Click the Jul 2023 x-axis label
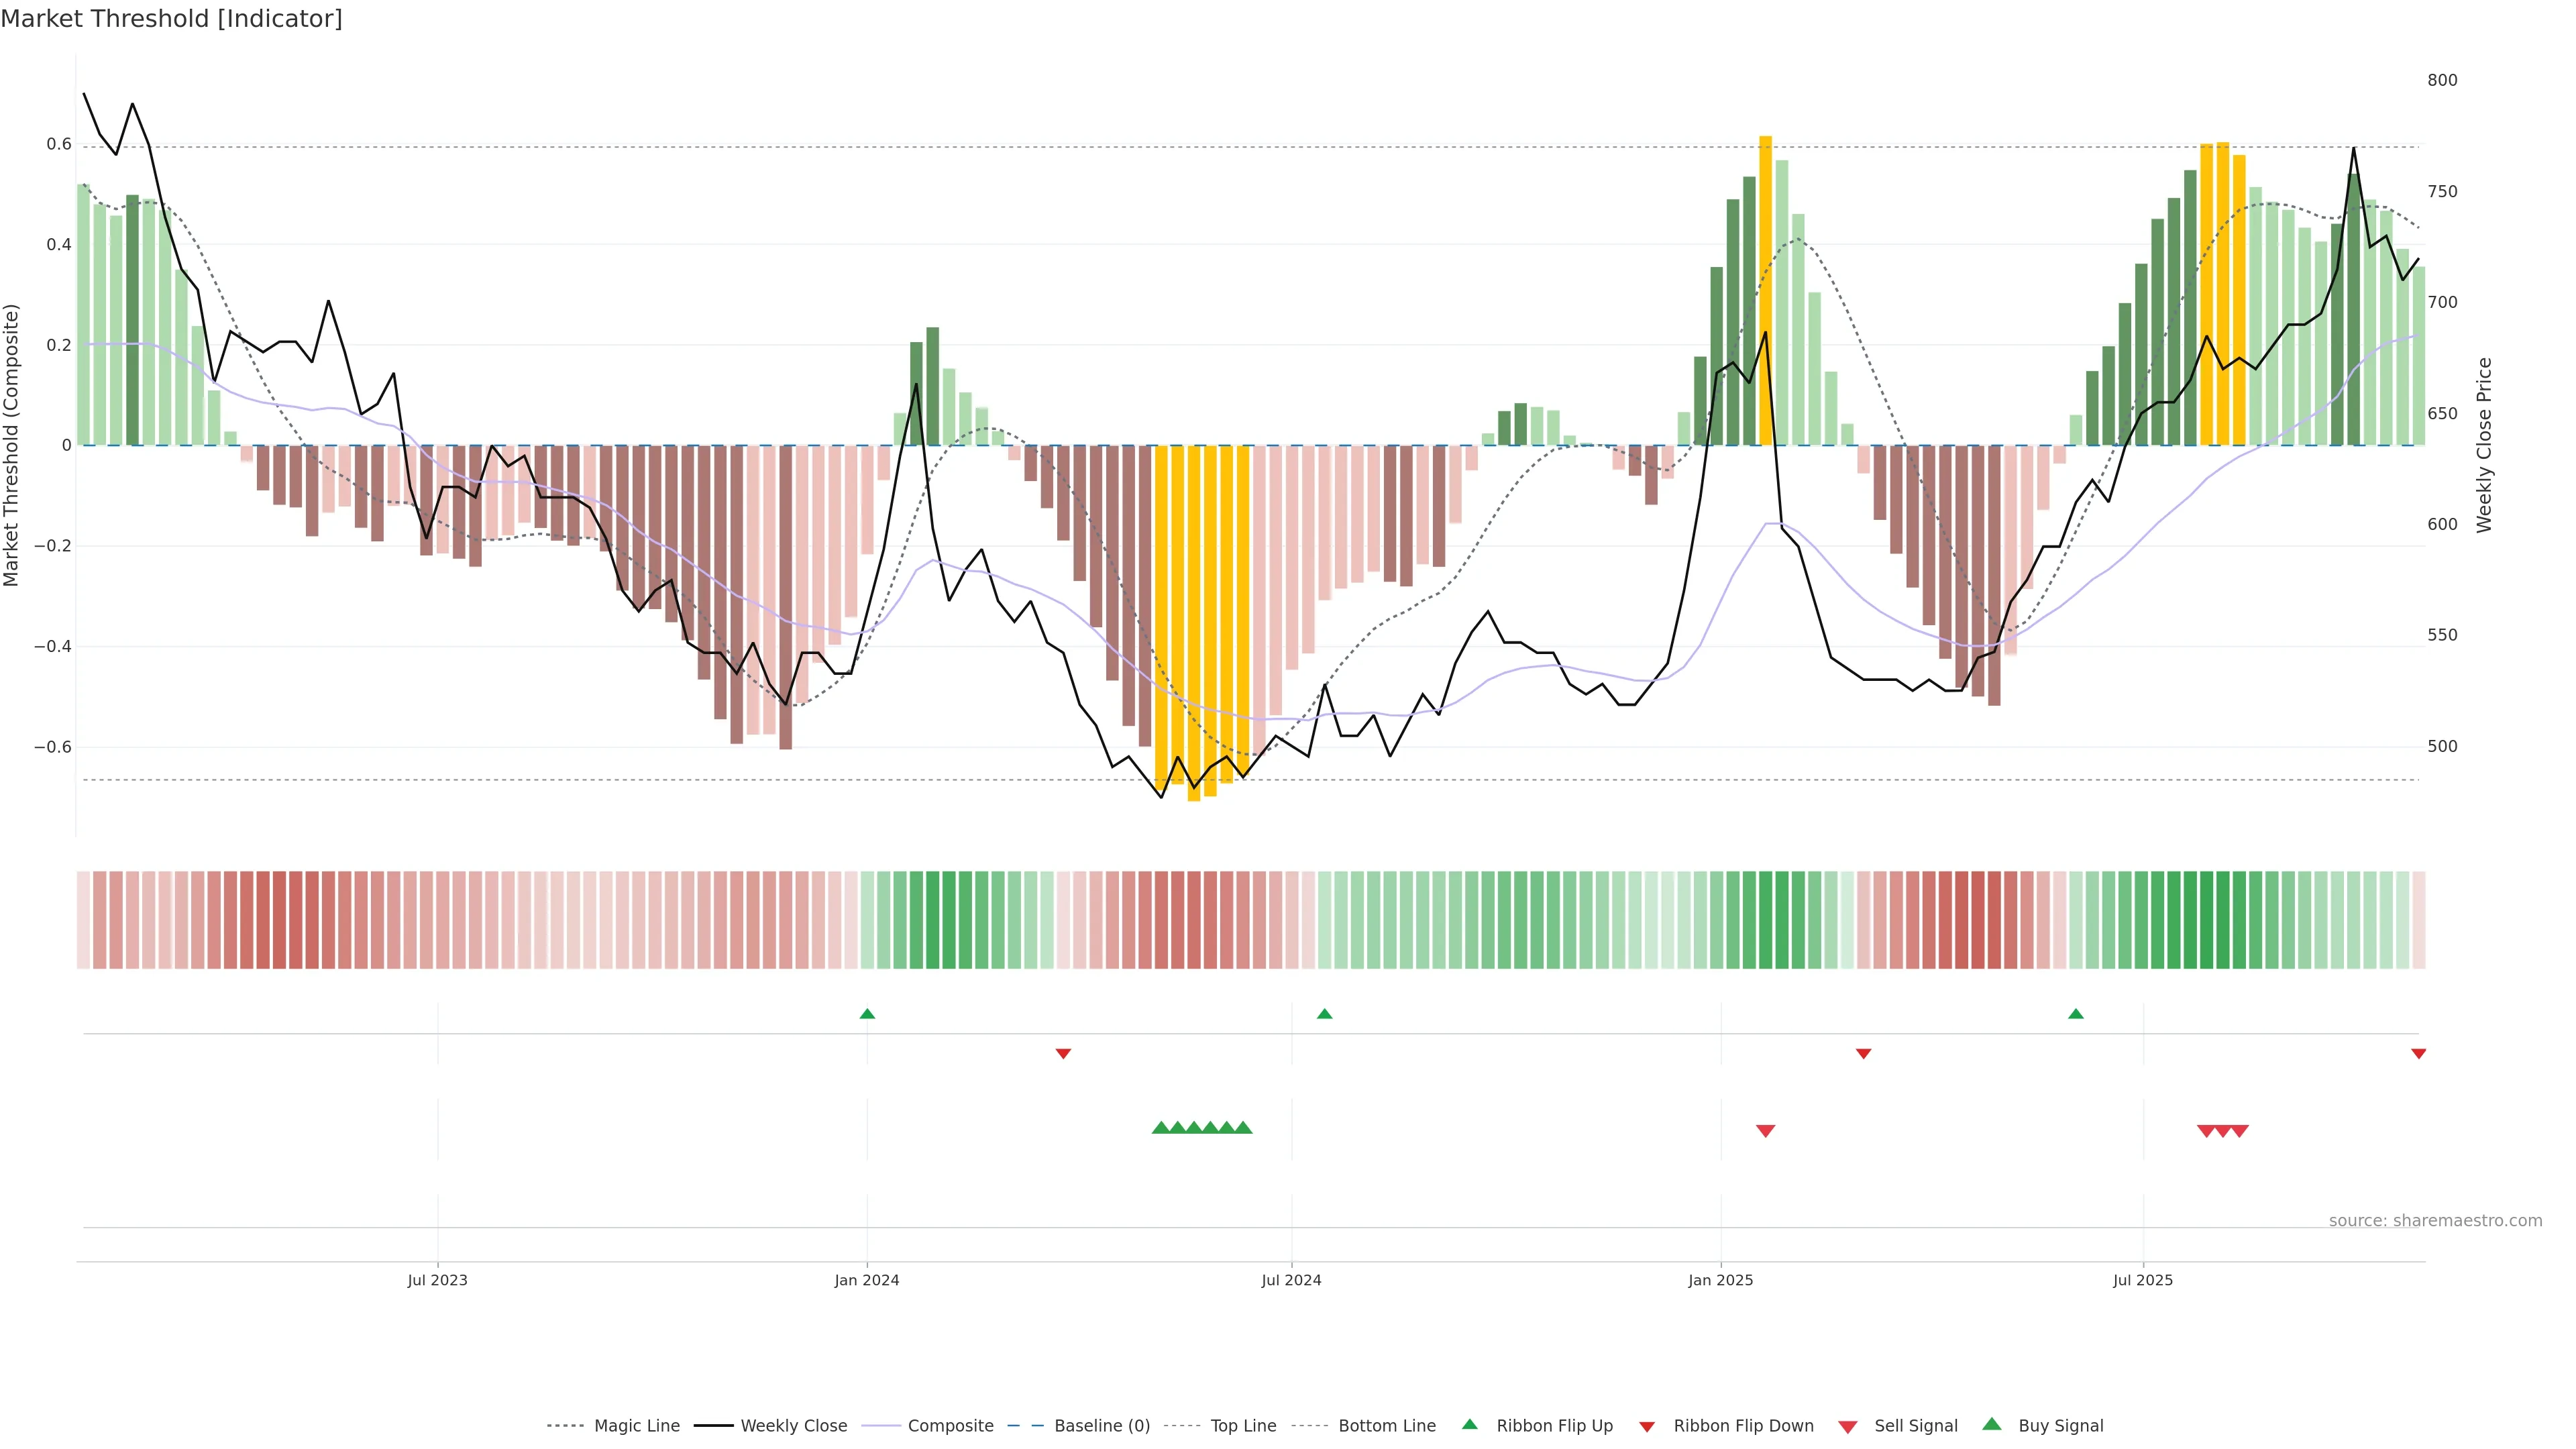Image resolution: width=2576 pixels, height=1449 pixels. click(x=437, y=1280)
